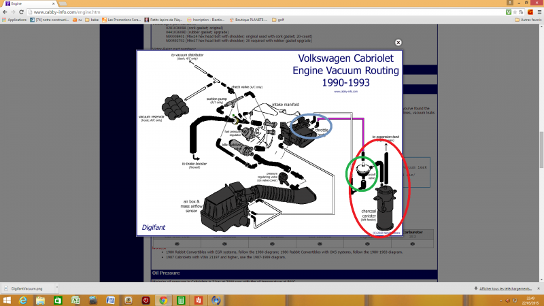544x306 pixels.
Task: Expand the 'Autres favoris' bookmarks folder
Action: (x=528, y=20)
